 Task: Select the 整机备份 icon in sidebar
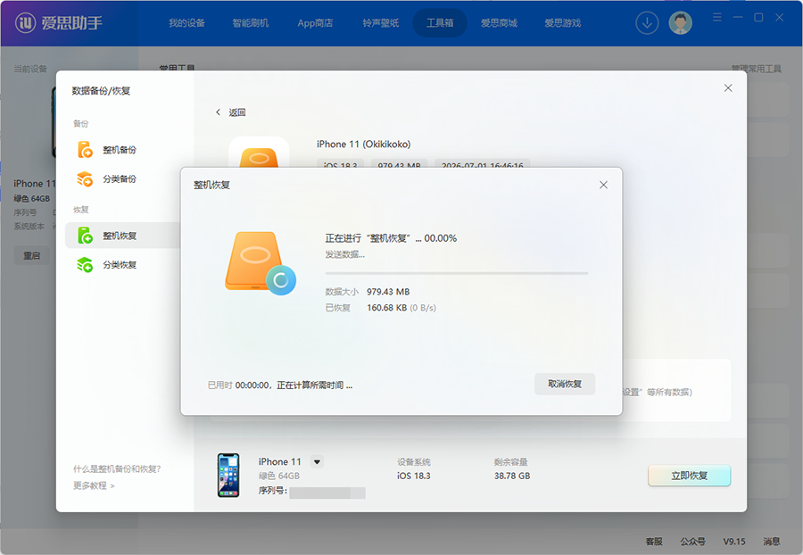(85, 150)
